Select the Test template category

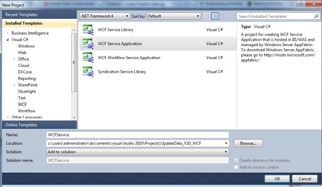pyautogui.click(x=22, y=98)
